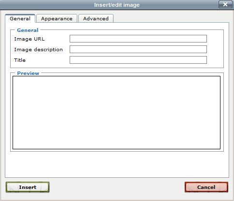Click the Insert button
Screen dimensions: 234x201
[x=28, y=187]
